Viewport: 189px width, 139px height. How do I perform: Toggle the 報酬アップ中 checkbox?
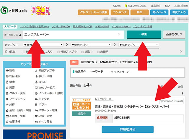(x=58, y=52)
